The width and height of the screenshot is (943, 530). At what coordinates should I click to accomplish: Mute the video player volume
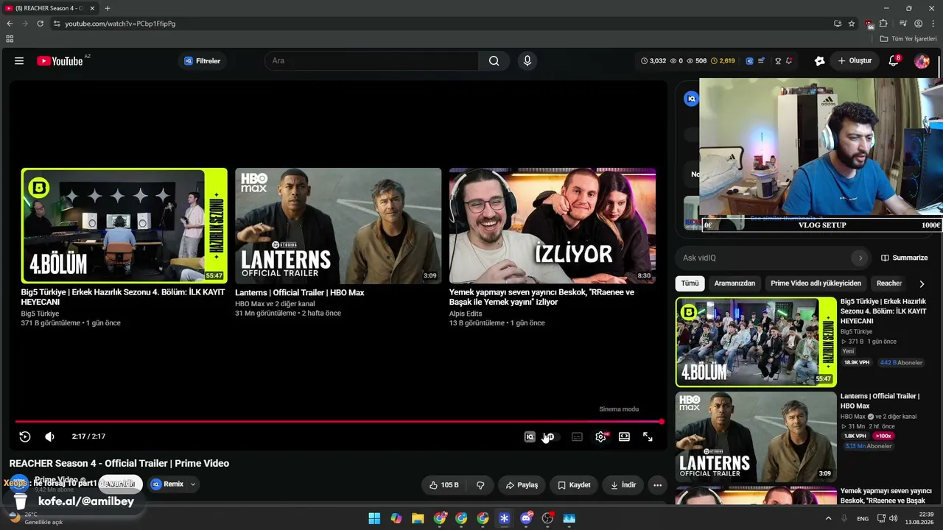pyautogui.click(x=49, y=437)
